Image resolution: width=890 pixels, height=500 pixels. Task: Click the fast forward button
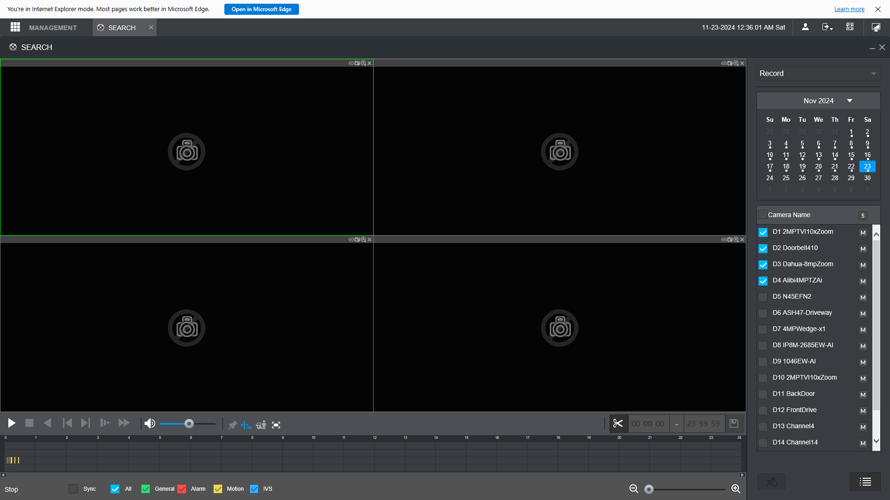point(124,423)
